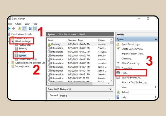Viewport: 166px width, 116px height.
Task: Click the green Refresh icon
Action: pos(118,92)
